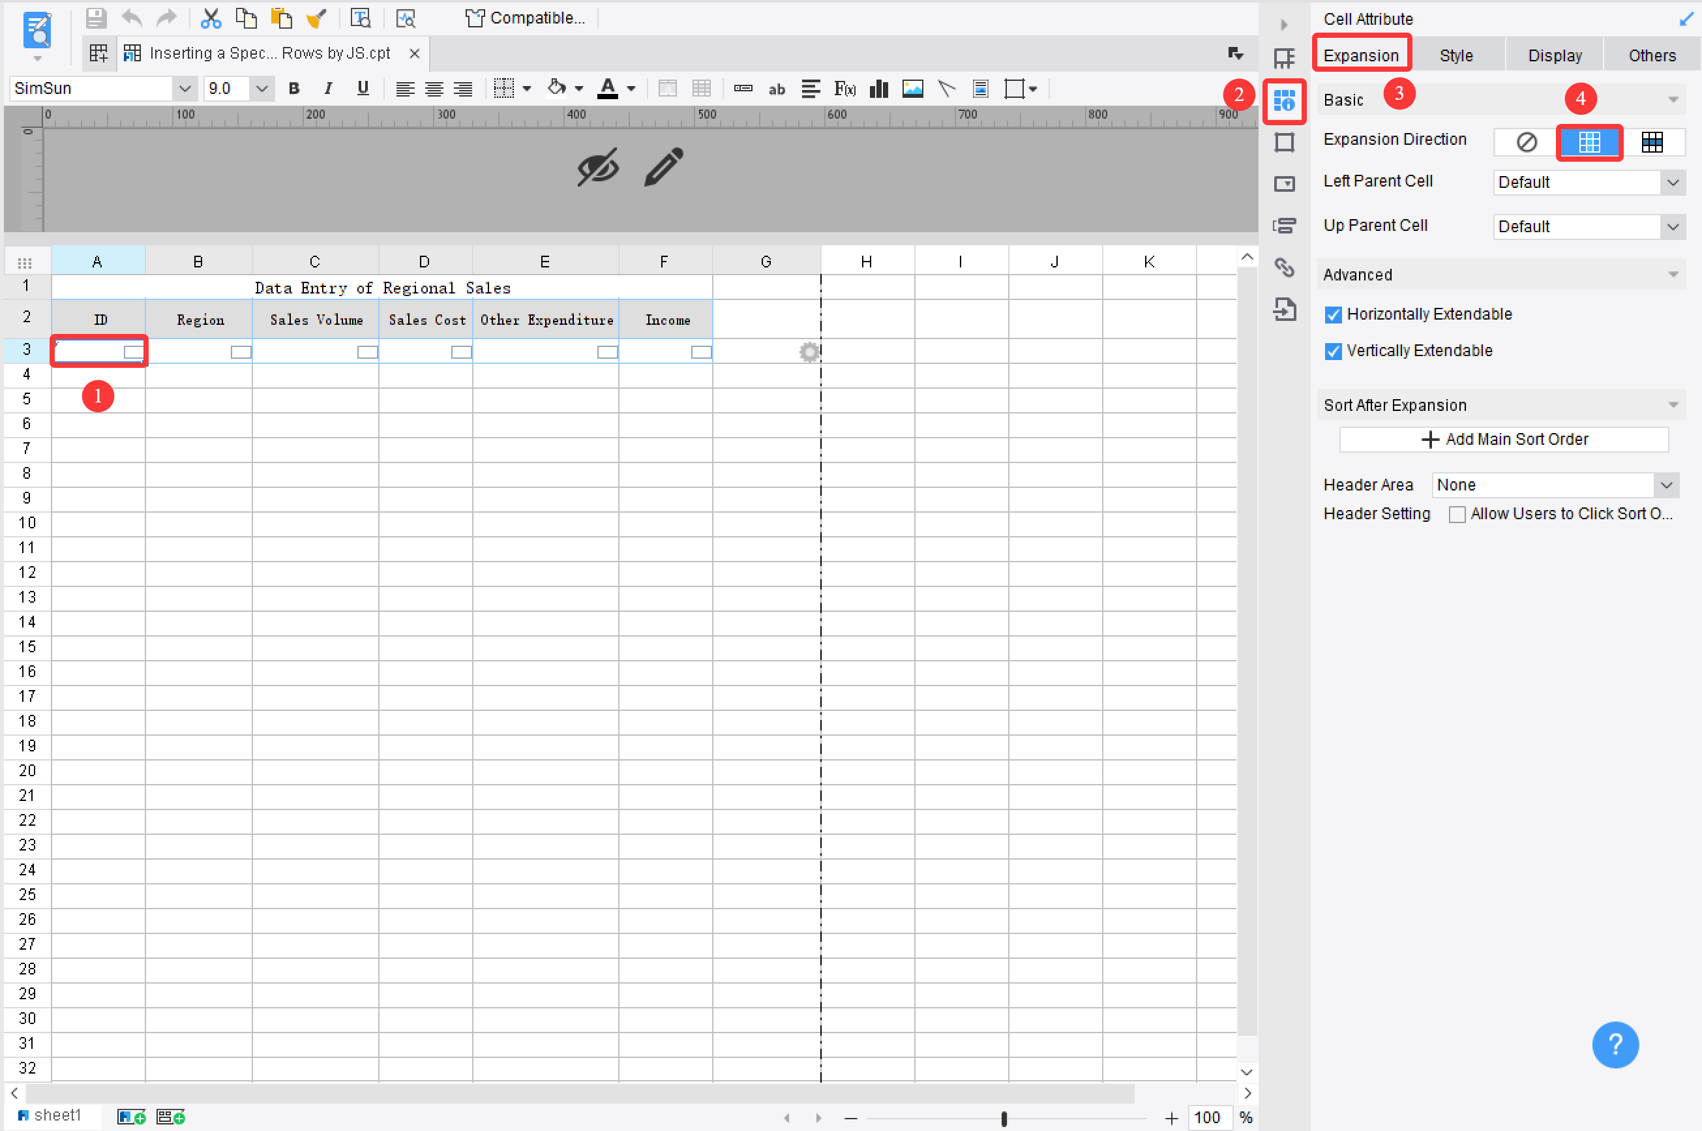This screenshot has height=1131, width=1702.
Task: Uncheck Vertically Extendable
Action: coord(1333,352)
